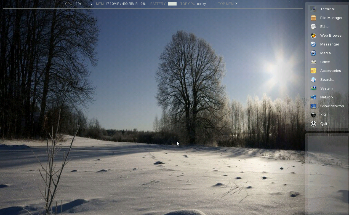Image resolution: width=349 pixels, height=215 pixels.
Task: Click the MEM 47.10MiB usage text
Action: coord(121,4)
